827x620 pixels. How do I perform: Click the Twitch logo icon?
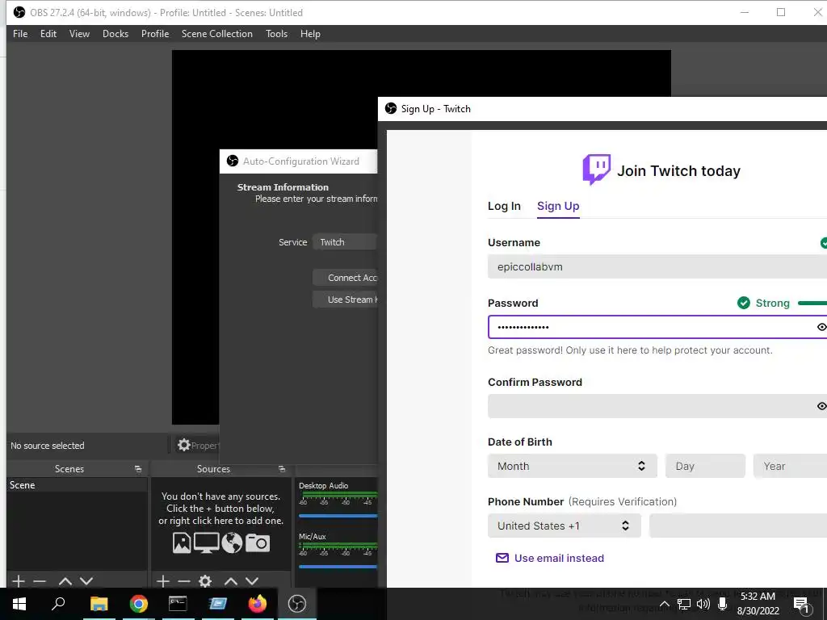pos(597,170)
